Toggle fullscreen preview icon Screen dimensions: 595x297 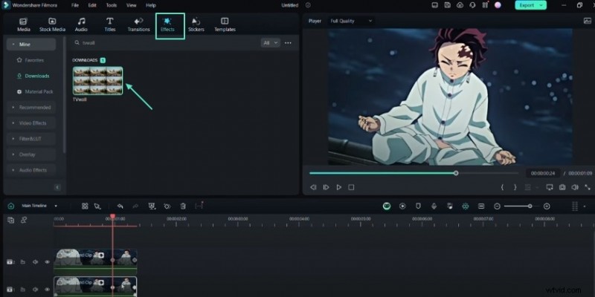coord(588,187)
